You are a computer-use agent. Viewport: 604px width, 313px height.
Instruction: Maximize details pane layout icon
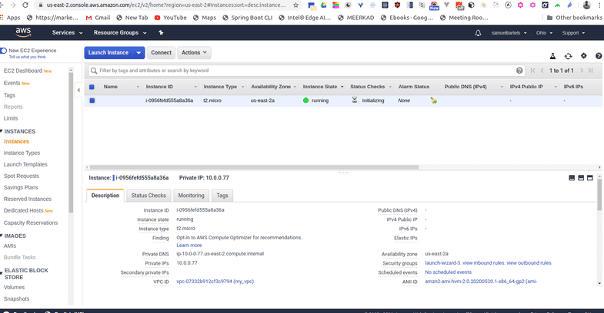pyautogui.click(x=589, y=178)
